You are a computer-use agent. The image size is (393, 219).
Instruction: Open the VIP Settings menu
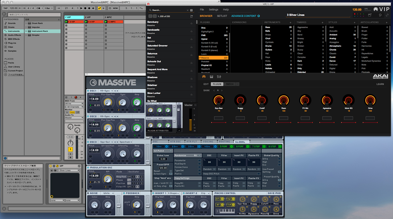(214, 10)
